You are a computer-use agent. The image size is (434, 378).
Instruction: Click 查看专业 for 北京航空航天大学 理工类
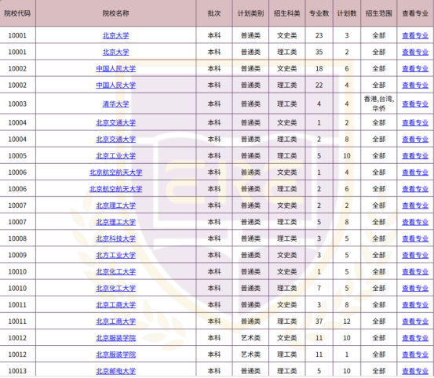(415, 189)
